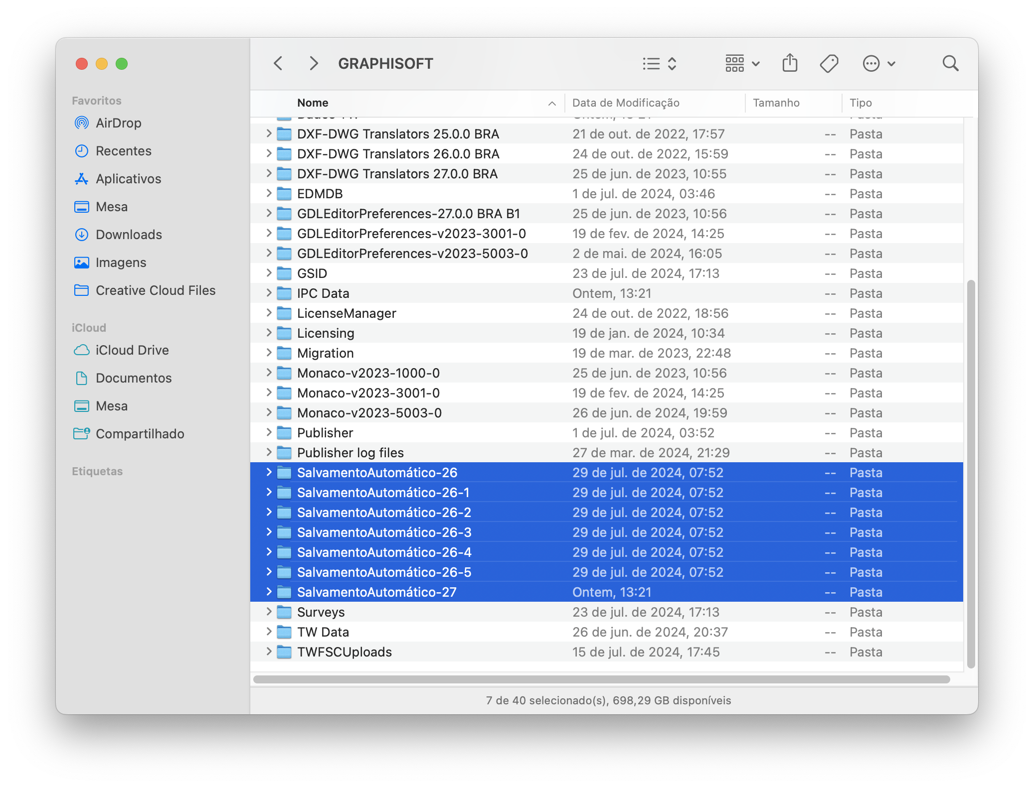Sort by Data de Modificação column
1034x788 pixels.
click(626, 103)
